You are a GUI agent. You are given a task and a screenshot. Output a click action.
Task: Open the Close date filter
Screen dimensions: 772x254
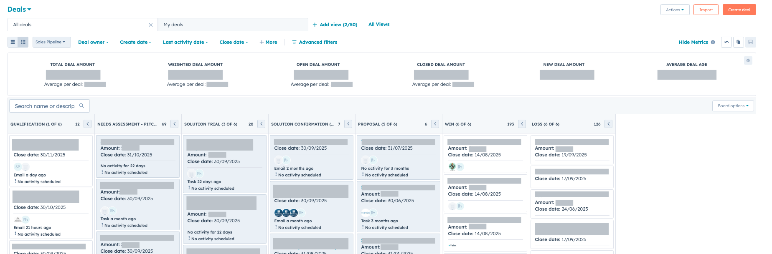tap(234, 42)
